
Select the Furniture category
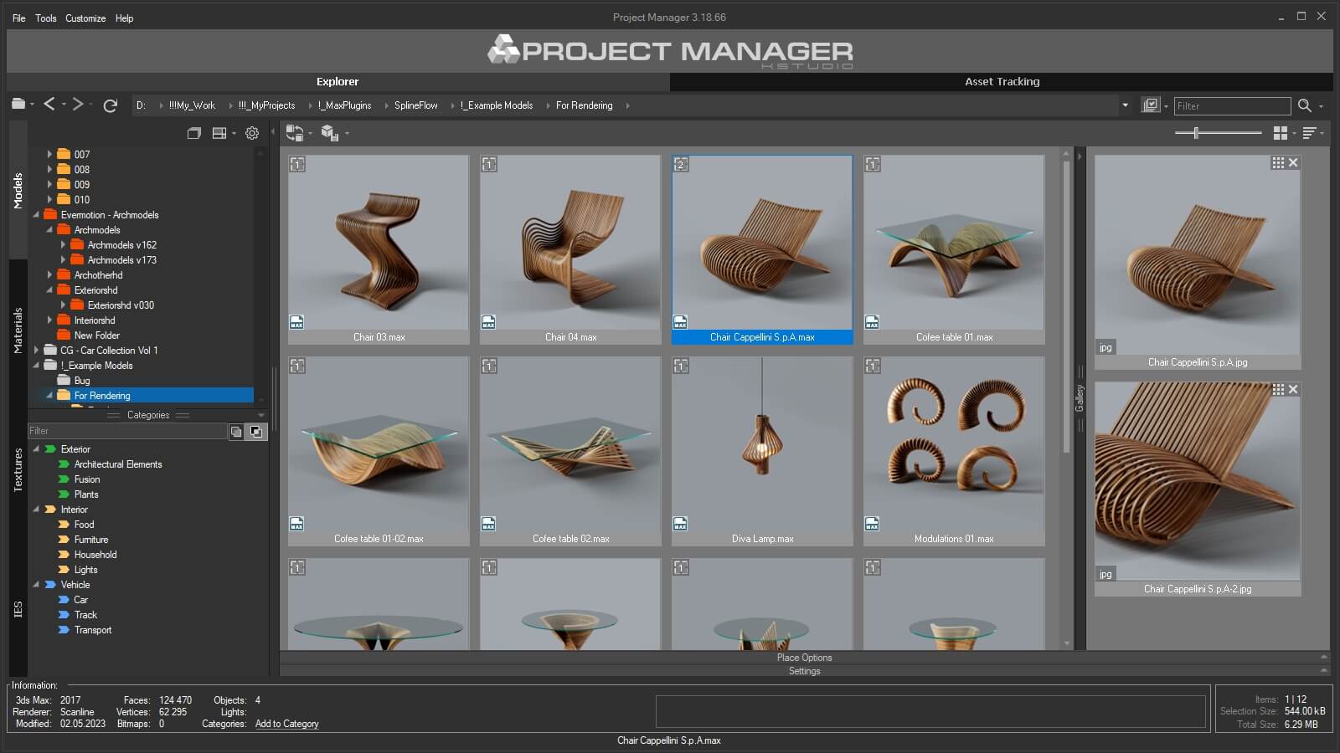(91, 540)
